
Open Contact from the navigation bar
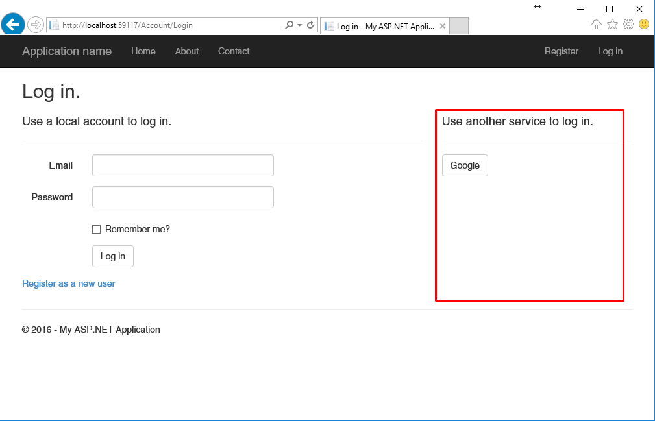234,51
